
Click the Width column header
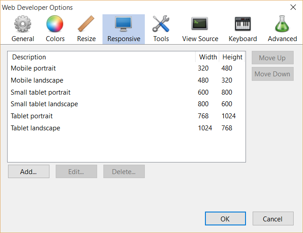(207, 57)
